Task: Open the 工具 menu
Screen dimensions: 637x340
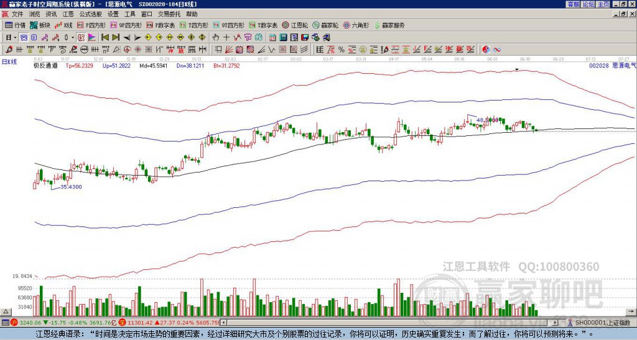Action: 130,14
